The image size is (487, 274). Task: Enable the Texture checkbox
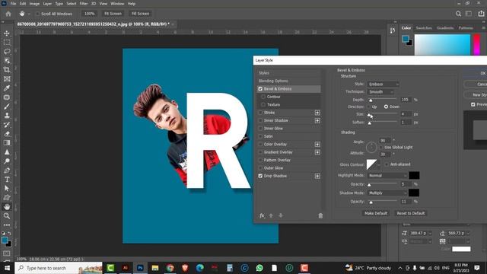(263, 105)
